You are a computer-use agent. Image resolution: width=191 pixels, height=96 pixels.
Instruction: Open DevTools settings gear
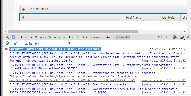tap(175, 37)
